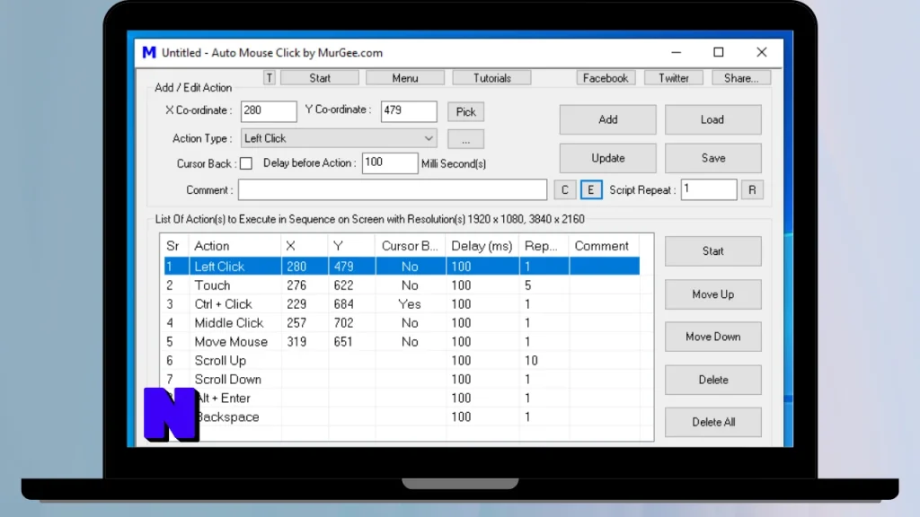The image size is (920, 517).
Task: Click the Pick coordinate button
Action: 466,112
